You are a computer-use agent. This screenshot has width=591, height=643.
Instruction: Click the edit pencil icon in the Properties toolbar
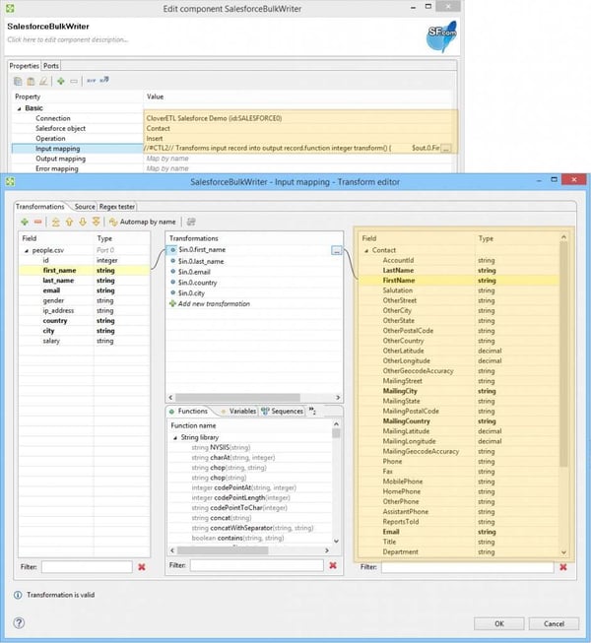point(43,81)
